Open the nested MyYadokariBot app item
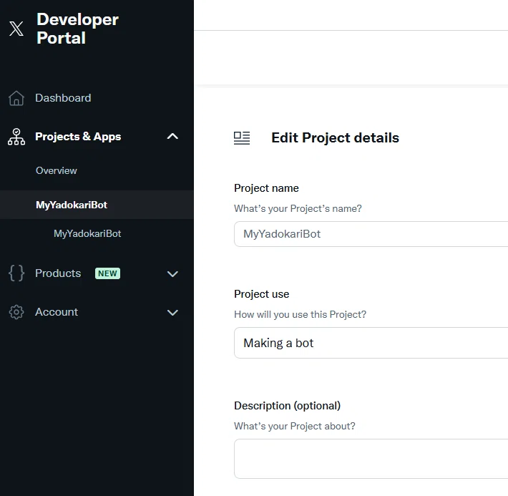The width and height of the screenshot is (508, 496). coord(87,233)
